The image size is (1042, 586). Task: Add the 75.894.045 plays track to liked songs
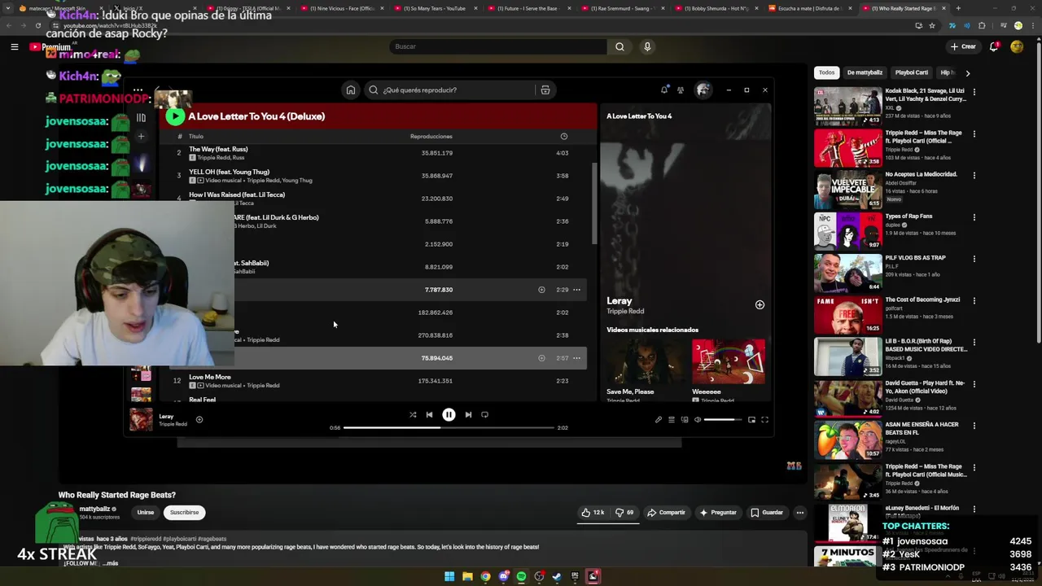541,358
